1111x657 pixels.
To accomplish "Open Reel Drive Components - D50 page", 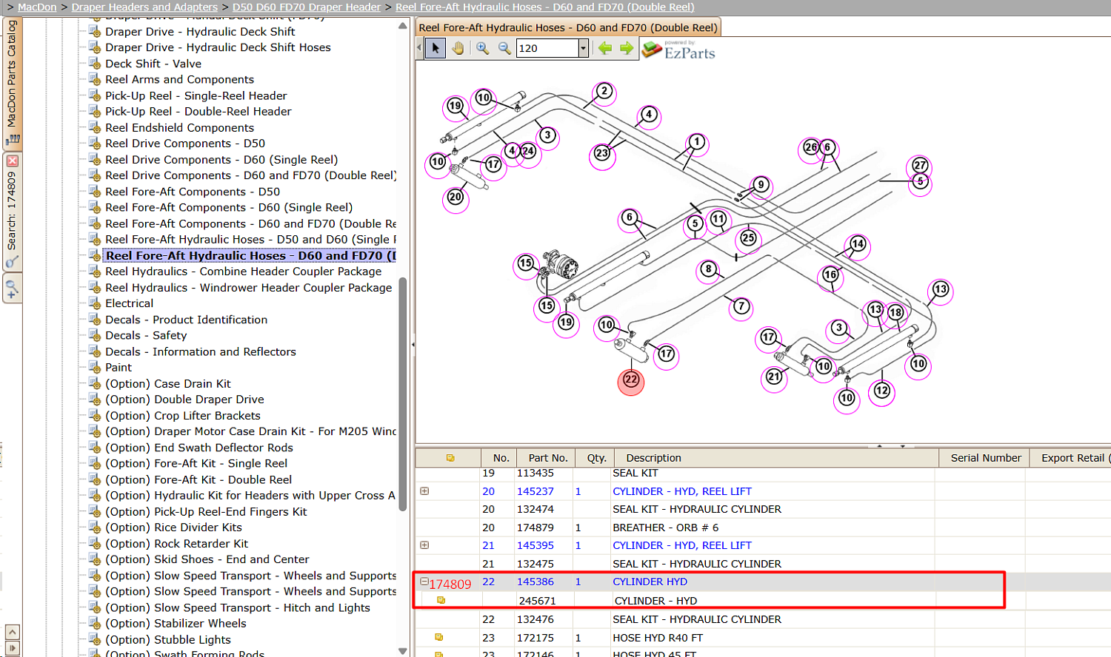I will (185, 144).
